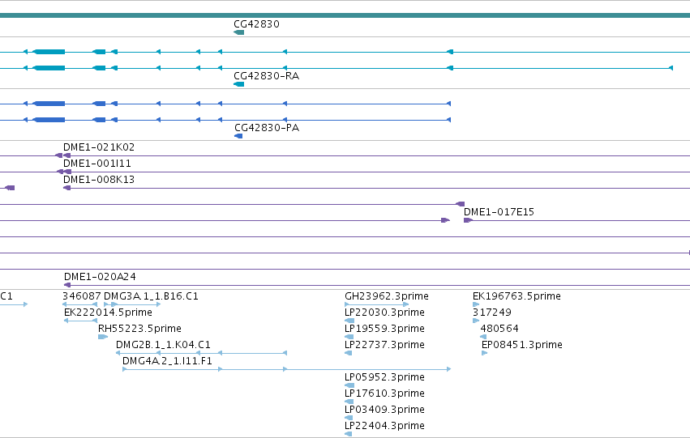Select the EP08451.3prime arrow glyph
The image size is (690, 438).
[485, 353]
